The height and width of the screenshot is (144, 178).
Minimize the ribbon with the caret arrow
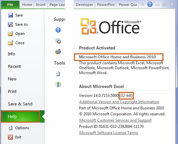(x=143, y=5)
